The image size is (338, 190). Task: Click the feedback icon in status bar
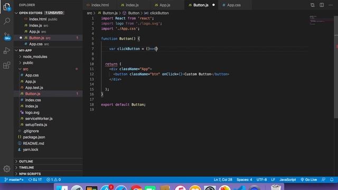(x=323, y=179)
